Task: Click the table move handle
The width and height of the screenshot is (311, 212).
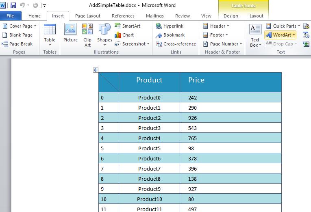Action: 96,70
